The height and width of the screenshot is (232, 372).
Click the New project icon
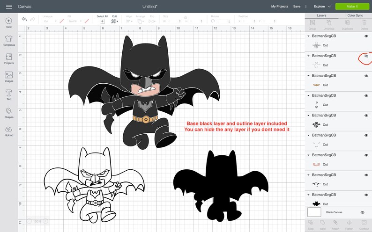[9, 21]
